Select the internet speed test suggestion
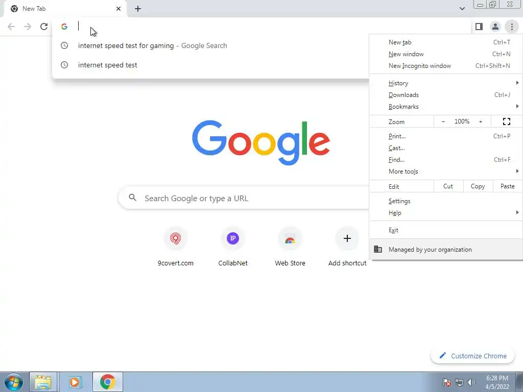This screenshot has width=523, height=392. 211,65
